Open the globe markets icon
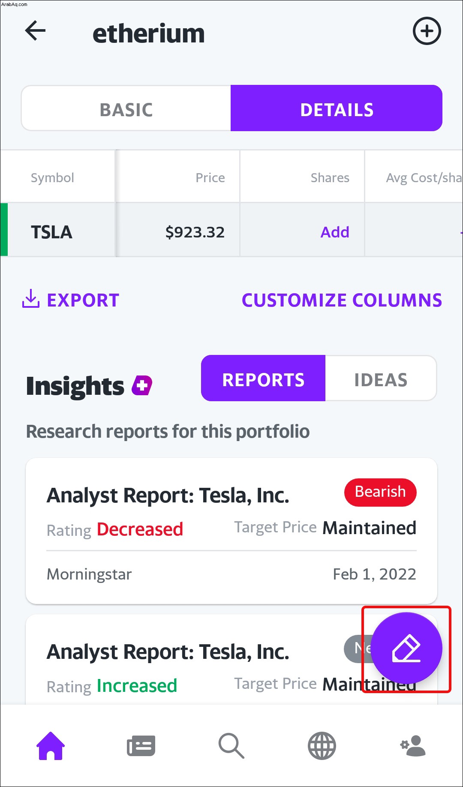 click(322, 746)
